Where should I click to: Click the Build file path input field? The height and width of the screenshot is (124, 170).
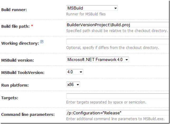pos(118,25)
